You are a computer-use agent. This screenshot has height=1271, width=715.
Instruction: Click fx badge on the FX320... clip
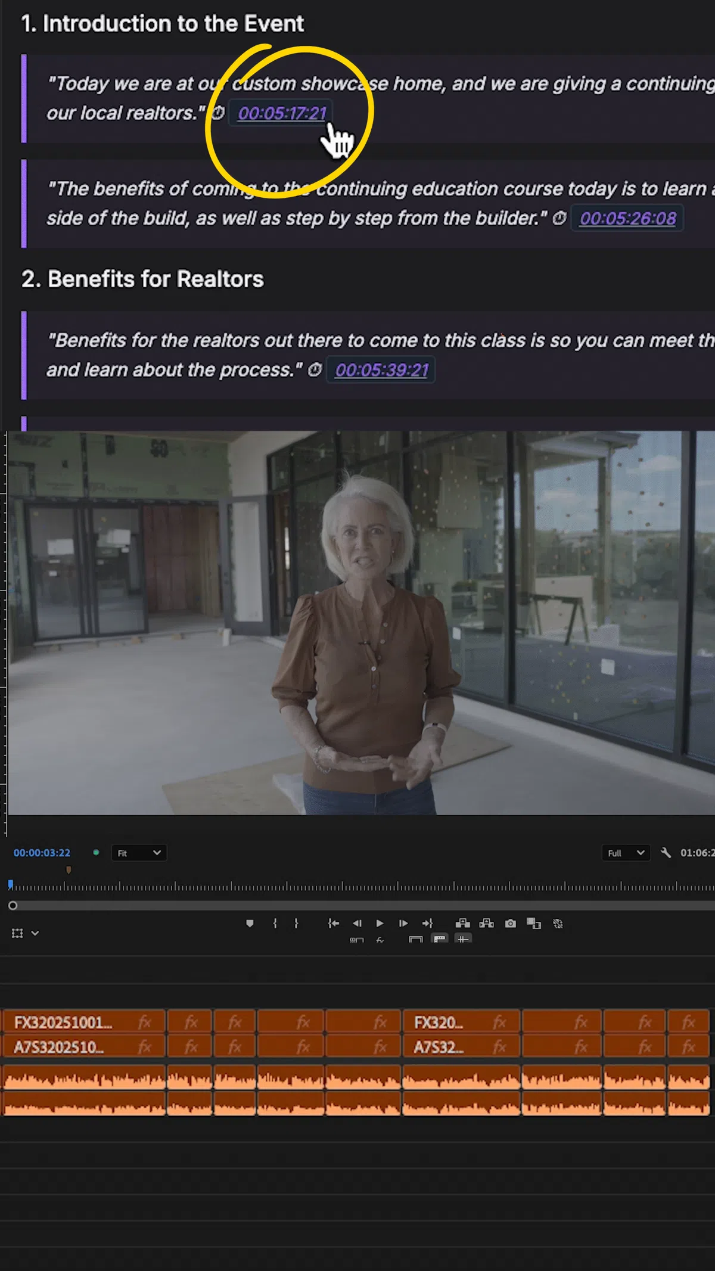pyautogui.click(x=499, y=1023)
